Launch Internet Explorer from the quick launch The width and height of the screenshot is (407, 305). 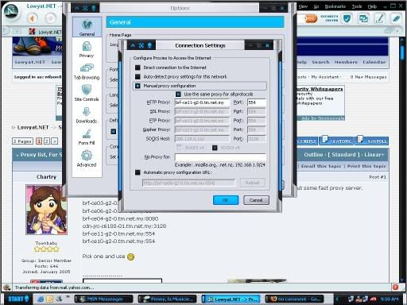pos(41,299)
